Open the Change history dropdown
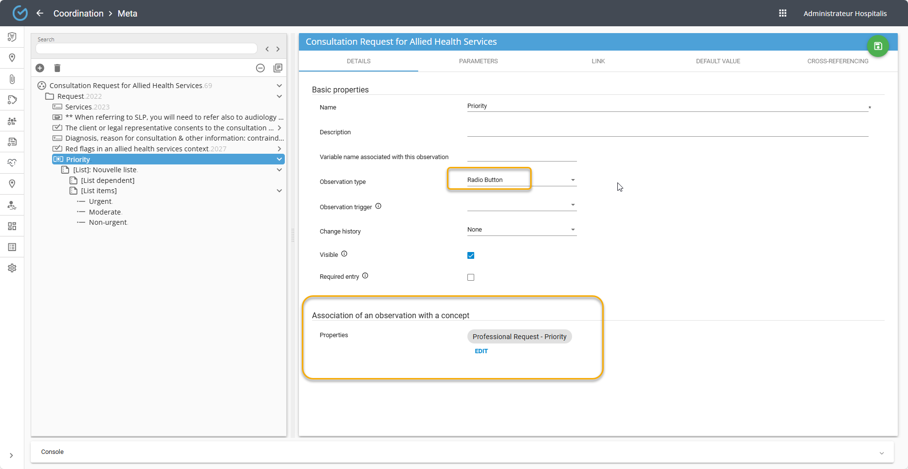 coord(521,230)
